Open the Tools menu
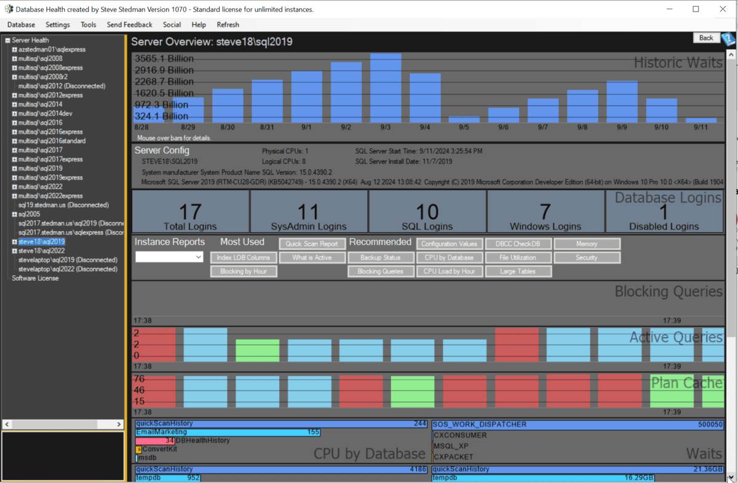 coord(89,25)
